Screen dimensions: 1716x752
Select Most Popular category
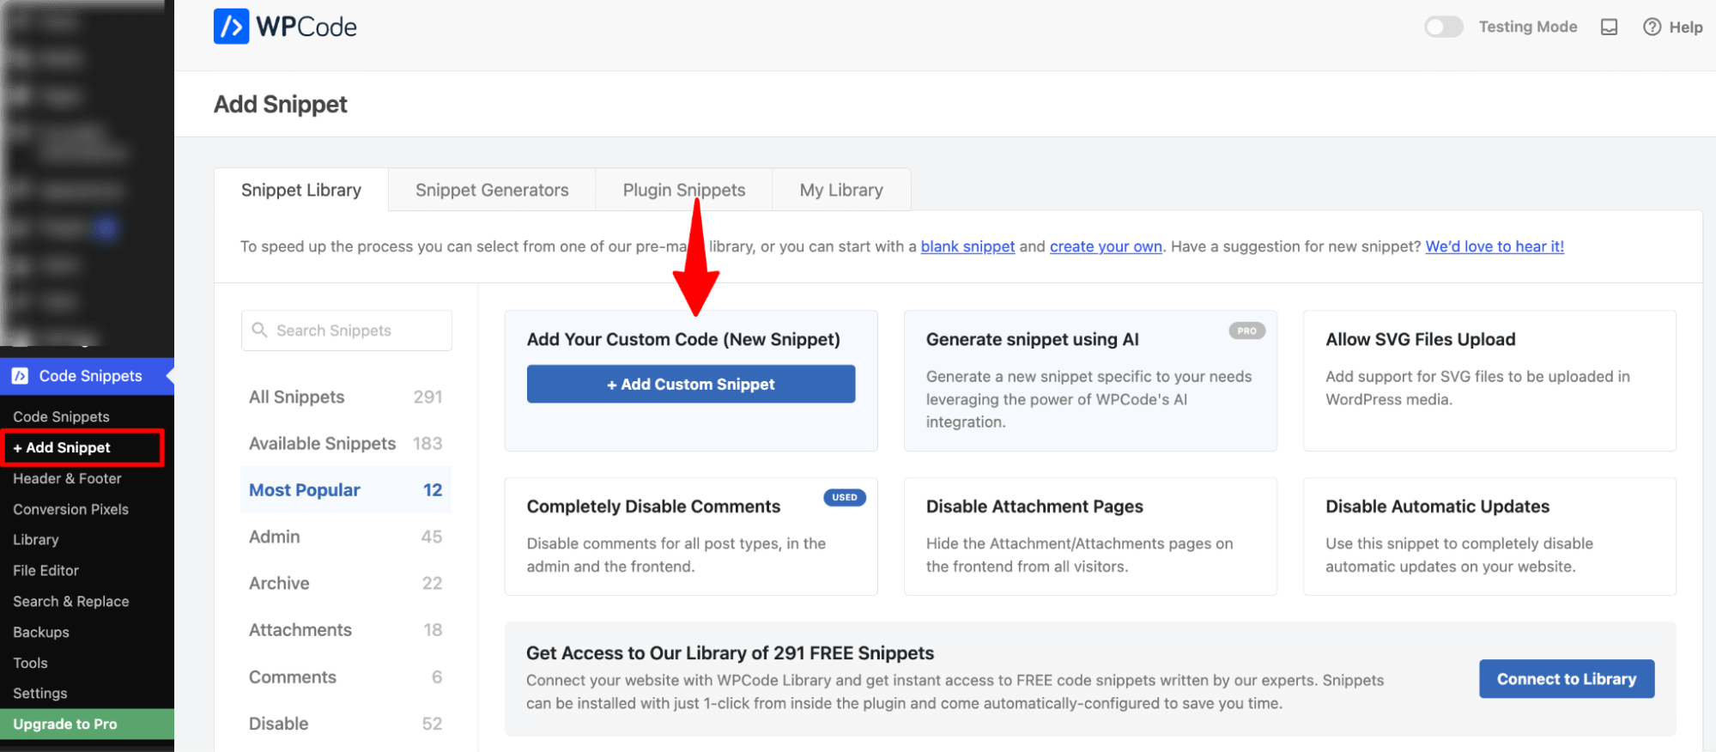tap(346, 489)
